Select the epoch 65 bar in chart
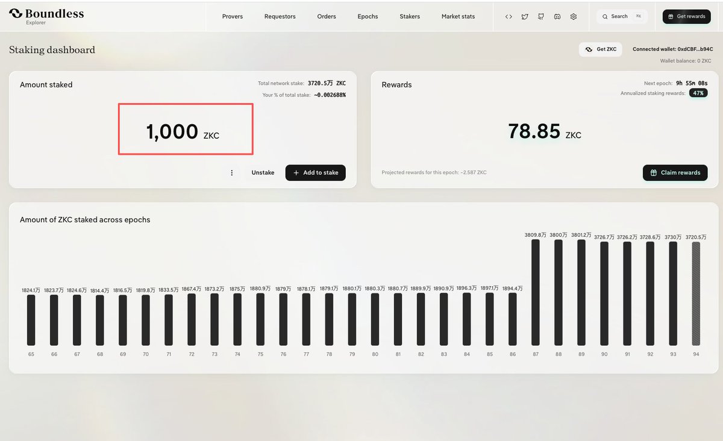The image size is (723, 441). tap(31, 320)
